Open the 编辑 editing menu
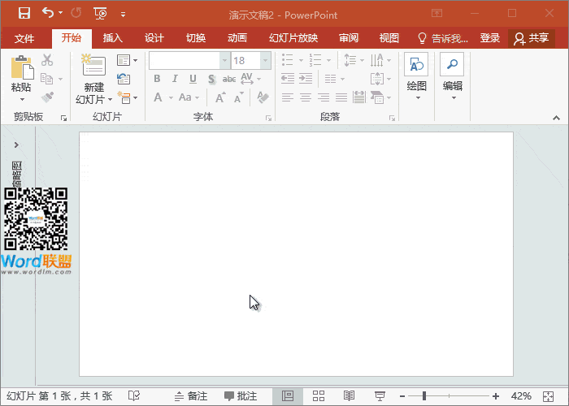The image size is (569, 406). click(452, 76)
